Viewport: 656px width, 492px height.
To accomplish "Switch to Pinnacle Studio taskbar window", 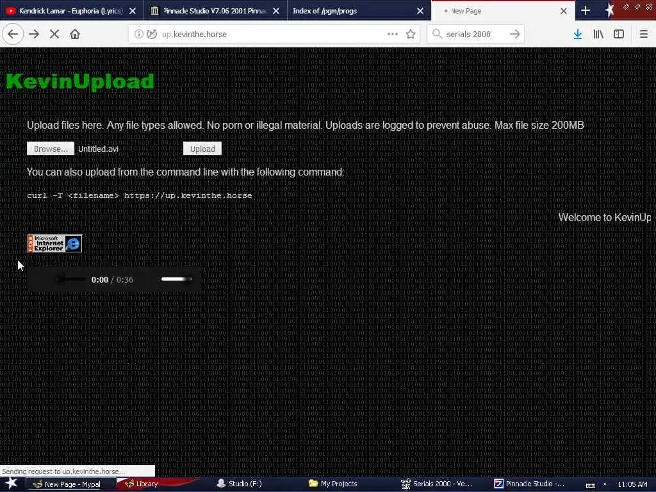I will click(530, 484).
